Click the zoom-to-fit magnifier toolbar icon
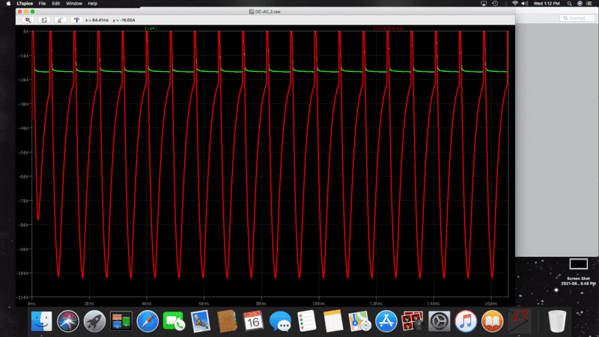599x337 pixels. click(28, 20)
